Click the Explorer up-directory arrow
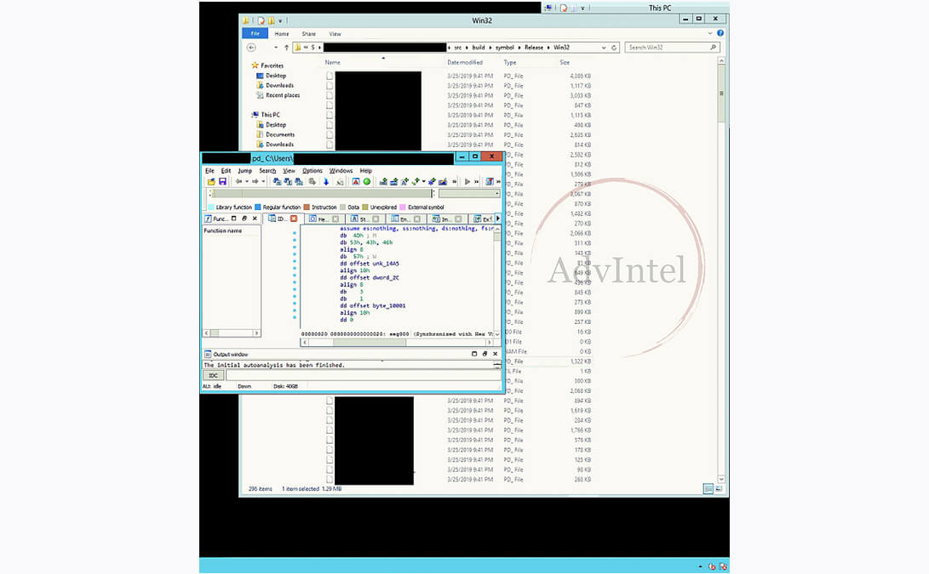The width and height of the screenshot is (929, 574). coord(286,48)
